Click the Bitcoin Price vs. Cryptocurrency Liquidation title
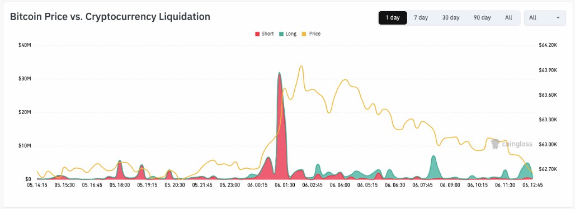The image size is (575, 209). (110, 17)
